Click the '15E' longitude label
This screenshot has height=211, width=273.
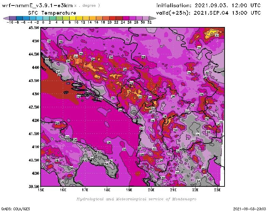(x=41, y=190)
